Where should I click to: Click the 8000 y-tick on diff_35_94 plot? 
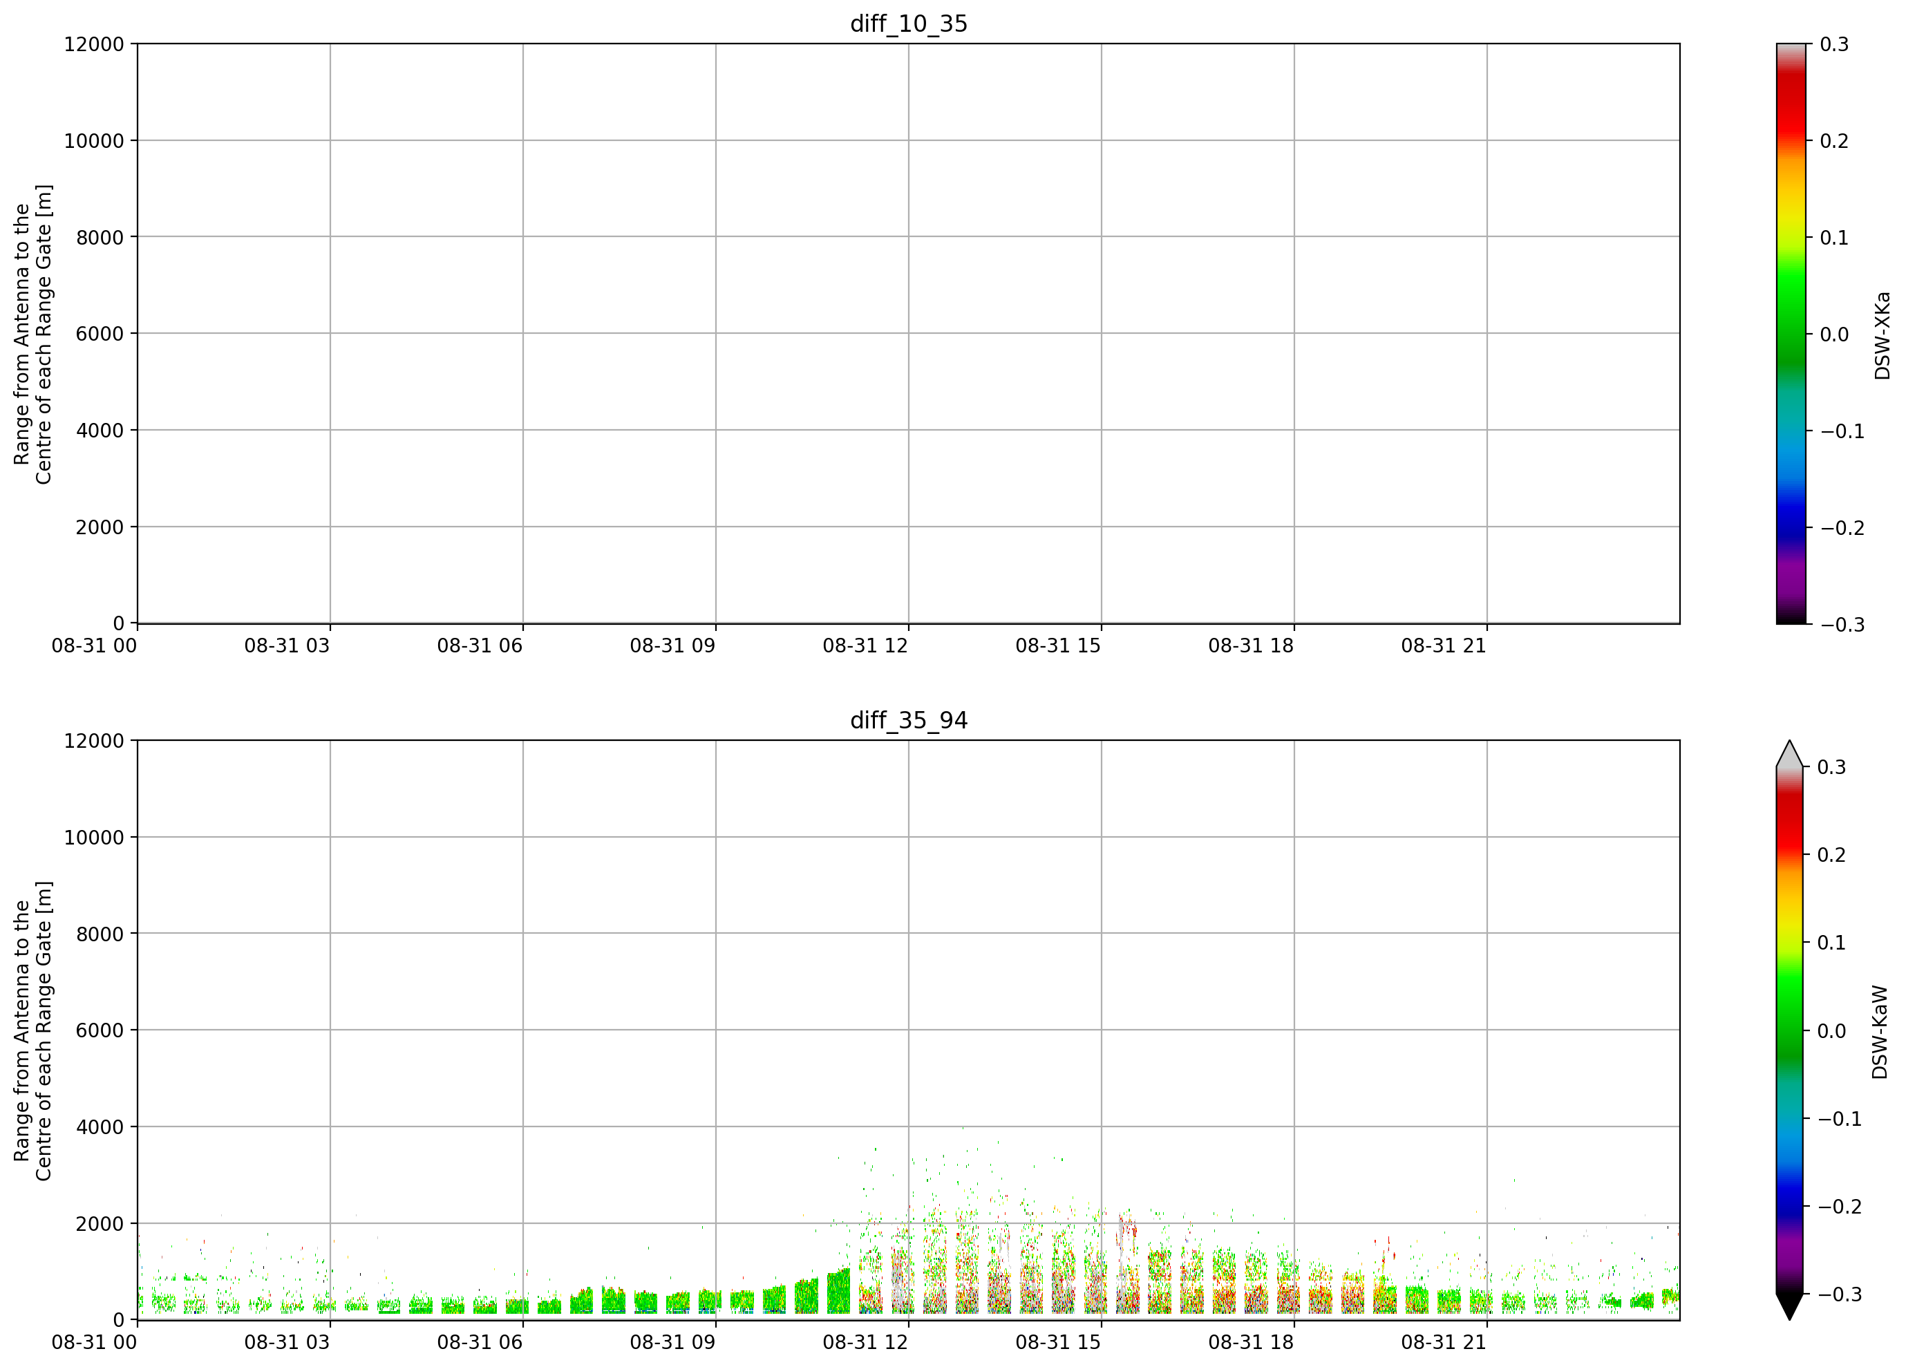click(x=100, y=934)
